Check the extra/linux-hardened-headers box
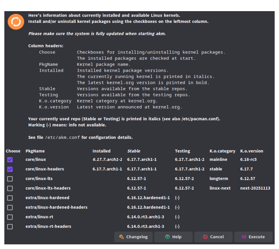Viewport: 279px width, 249px height. click(x=10, y=208)
